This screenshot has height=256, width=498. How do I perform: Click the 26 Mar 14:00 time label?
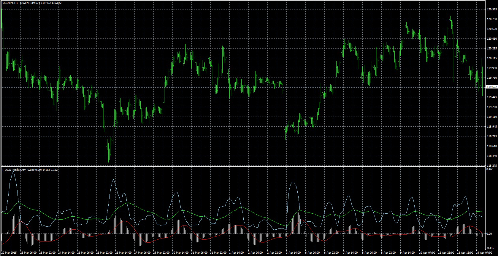[x=124, y=253]
